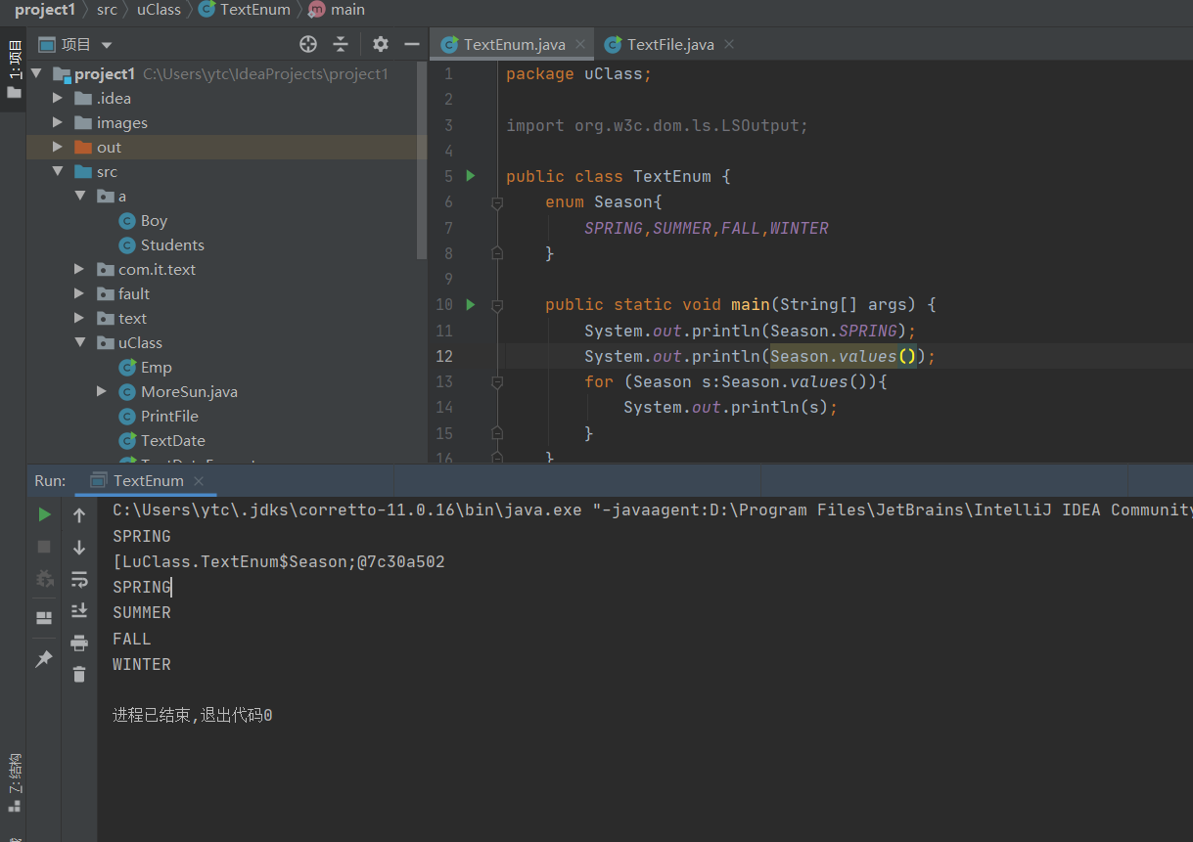Open project panel settings gear
Image resolution: width=1193 pixels, height=842 pixels.
[x=381, y=44]
